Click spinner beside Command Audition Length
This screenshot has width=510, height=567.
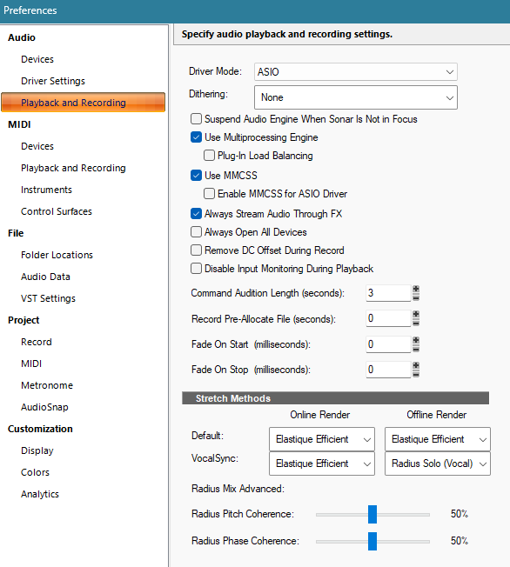[416, 293]
